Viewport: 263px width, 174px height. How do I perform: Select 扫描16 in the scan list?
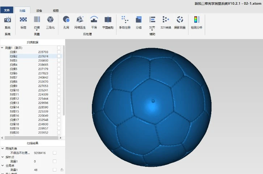tap(14, 116)
